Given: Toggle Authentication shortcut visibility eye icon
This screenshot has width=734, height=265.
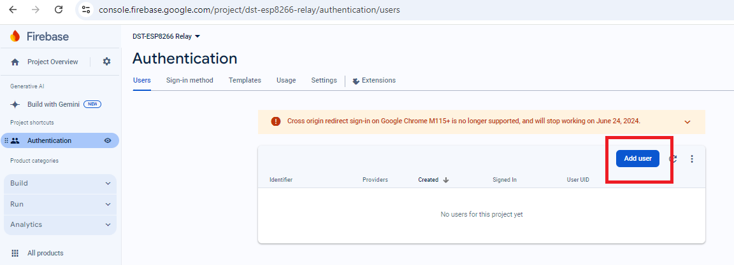Looking at the screenshot, I should tap(108, 140).
